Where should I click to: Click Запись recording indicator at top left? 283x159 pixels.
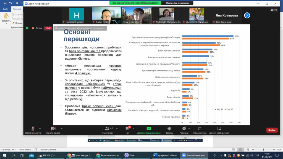[x=37, y=28]
